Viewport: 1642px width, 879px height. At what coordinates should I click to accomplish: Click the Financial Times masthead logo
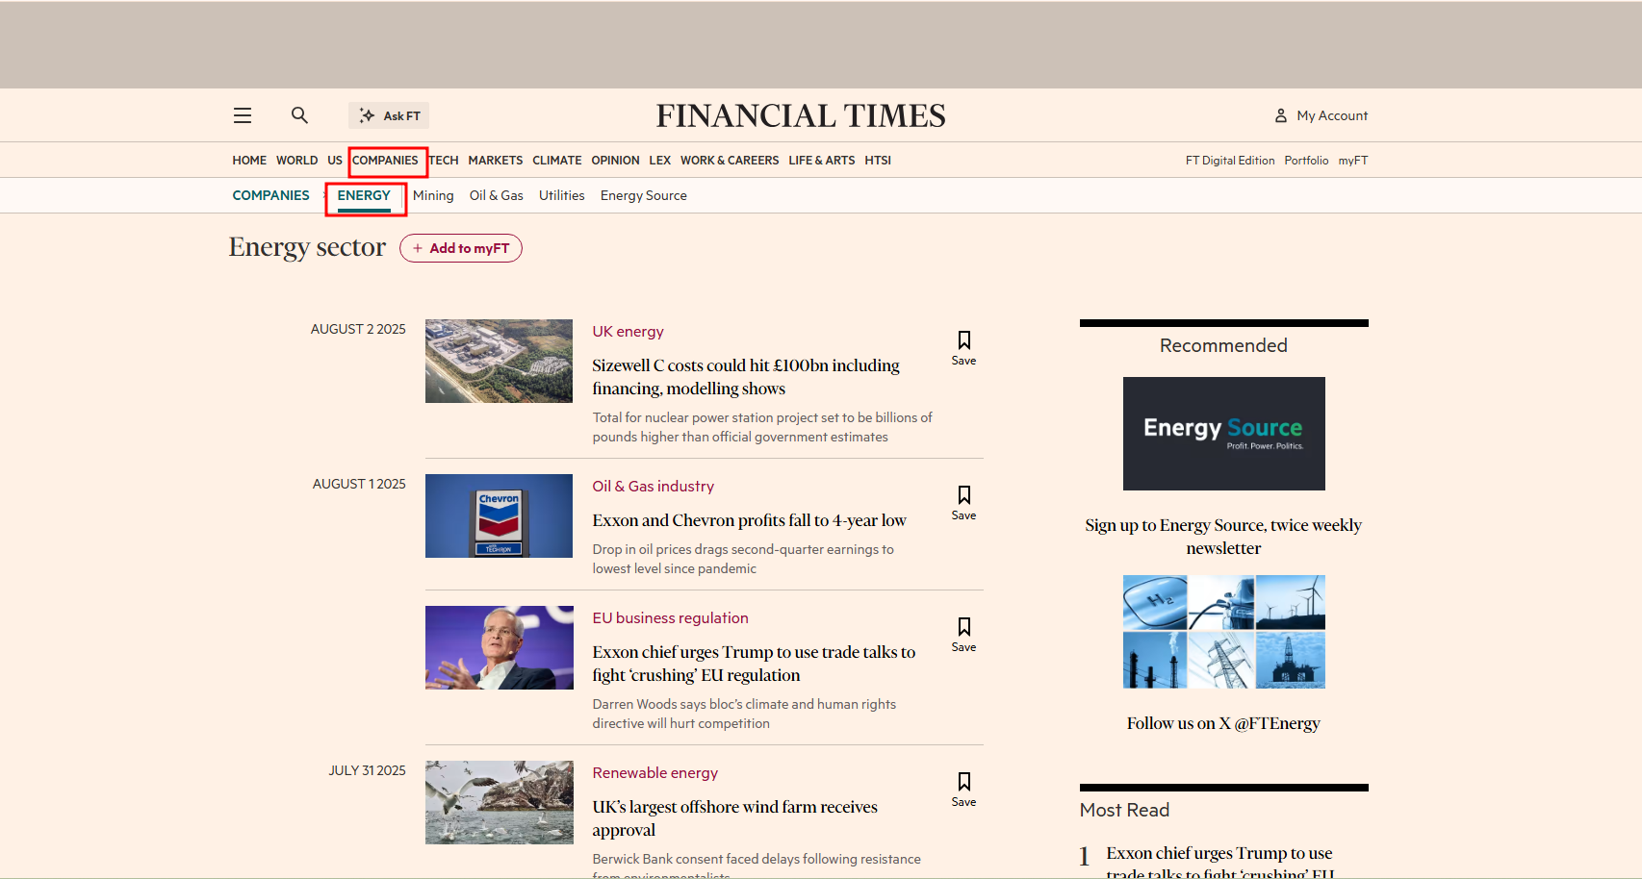(x=801, y=115)
